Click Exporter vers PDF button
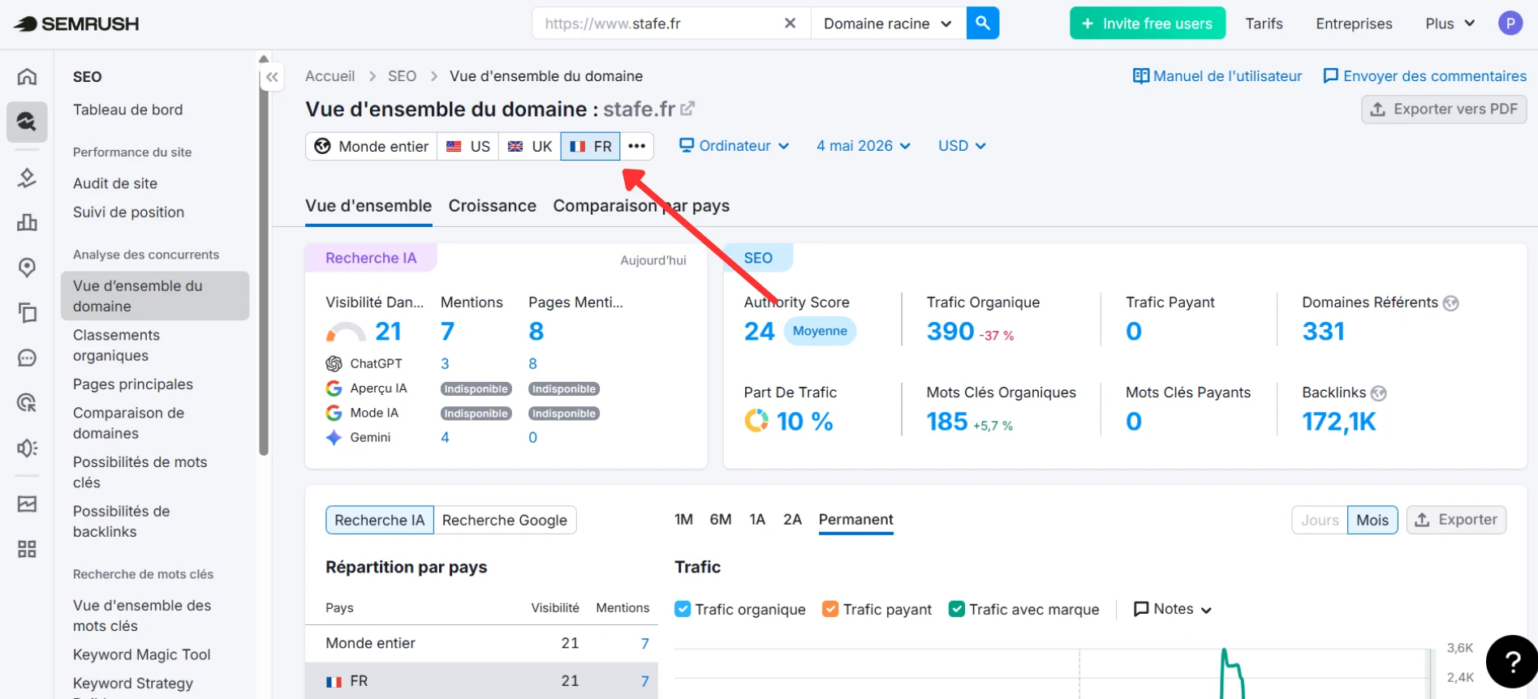The image size is (1538, 699). 1444,109
